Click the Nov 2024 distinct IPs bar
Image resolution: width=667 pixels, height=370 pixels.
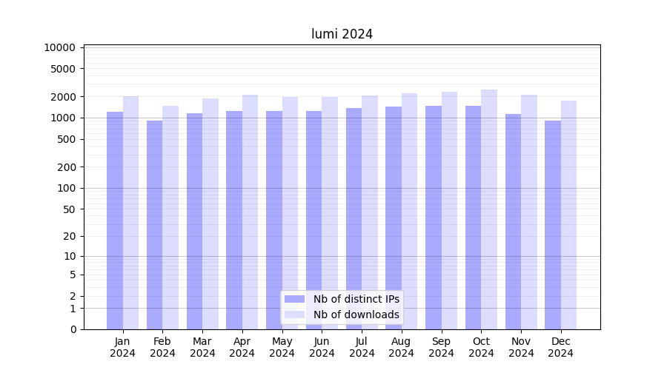click(x=513, y=222)
